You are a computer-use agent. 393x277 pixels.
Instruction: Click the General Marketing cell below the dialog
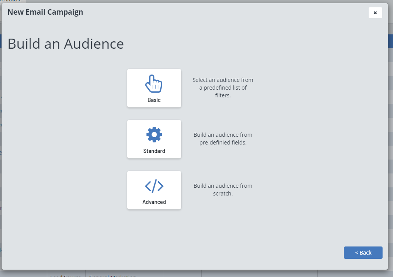(x=112, y=275)
